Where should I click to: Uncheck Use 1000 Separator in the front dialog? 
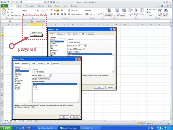click(x=33, y=79)
